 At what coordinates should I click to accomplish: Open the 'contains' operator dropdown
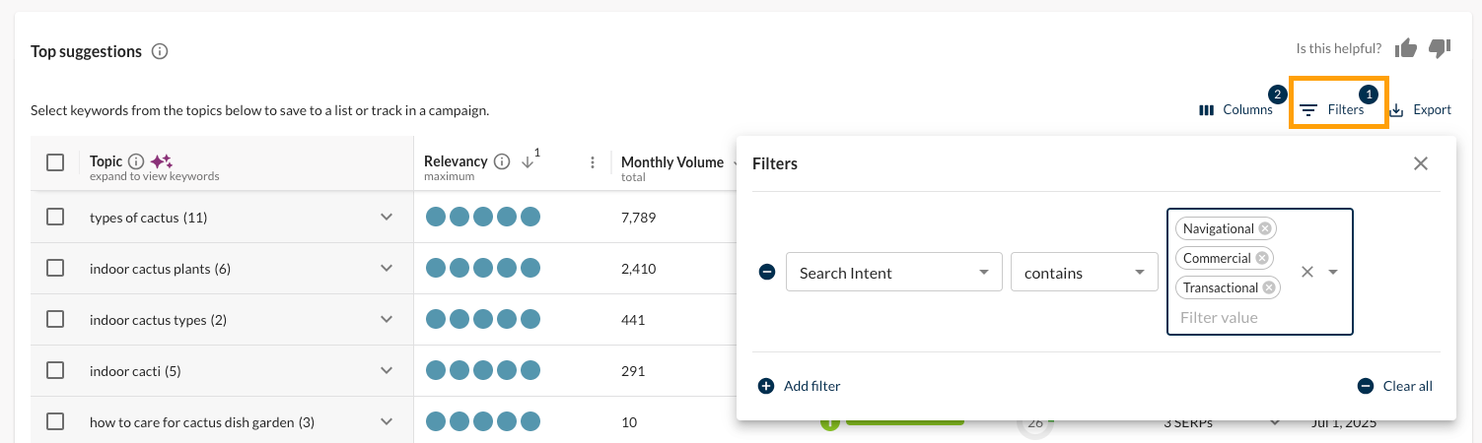coord(1084,273)
